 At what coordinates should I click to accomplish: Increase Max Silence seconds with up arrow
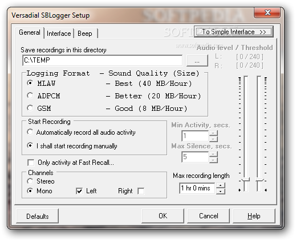tap(213, 154)
